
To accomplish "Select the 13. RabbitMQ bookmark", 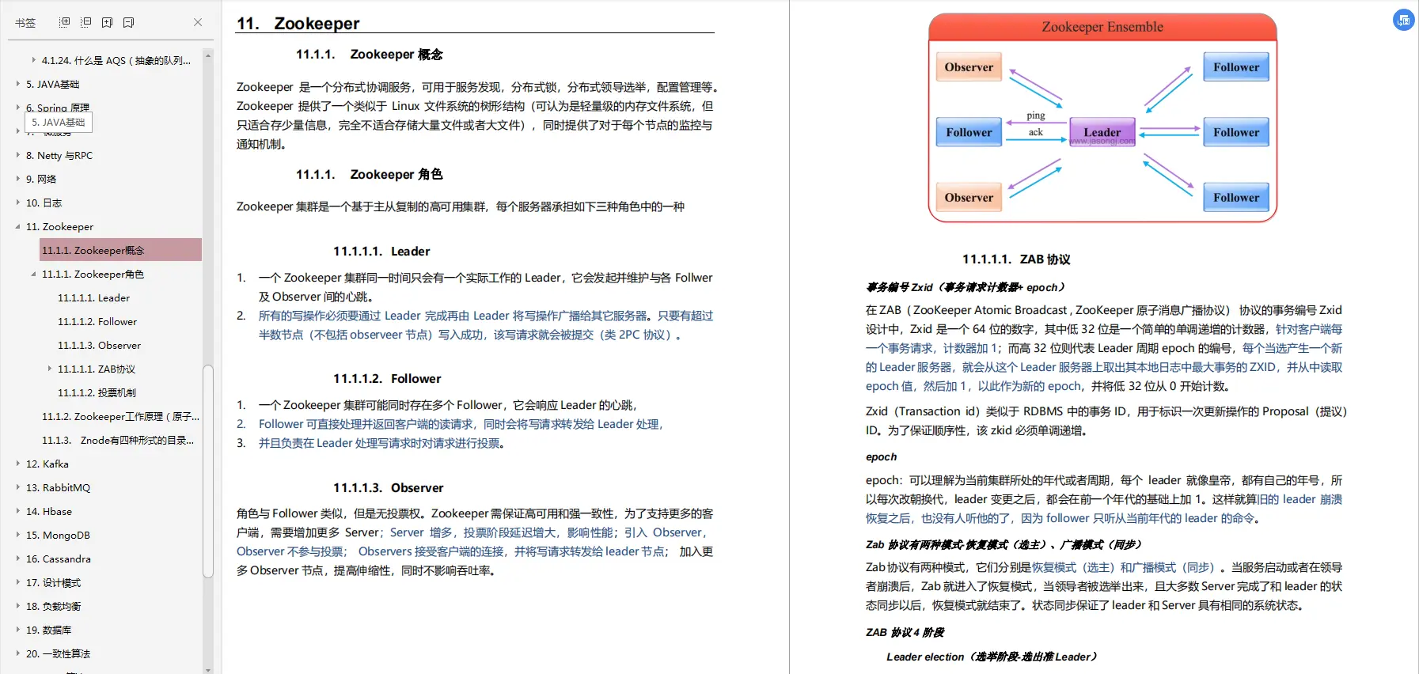I will [x=58, y=487].
